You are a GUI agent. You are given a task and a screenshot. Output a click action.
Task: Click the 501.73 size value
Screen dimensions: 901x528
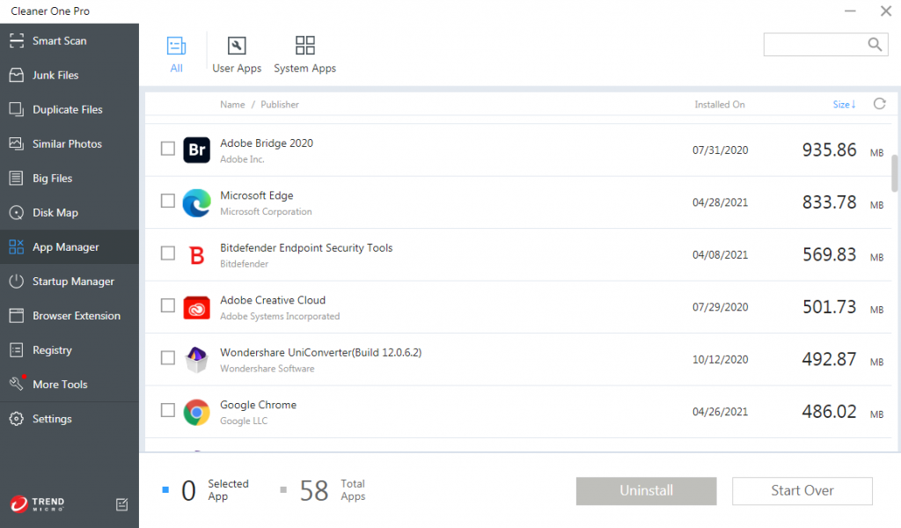829,307
